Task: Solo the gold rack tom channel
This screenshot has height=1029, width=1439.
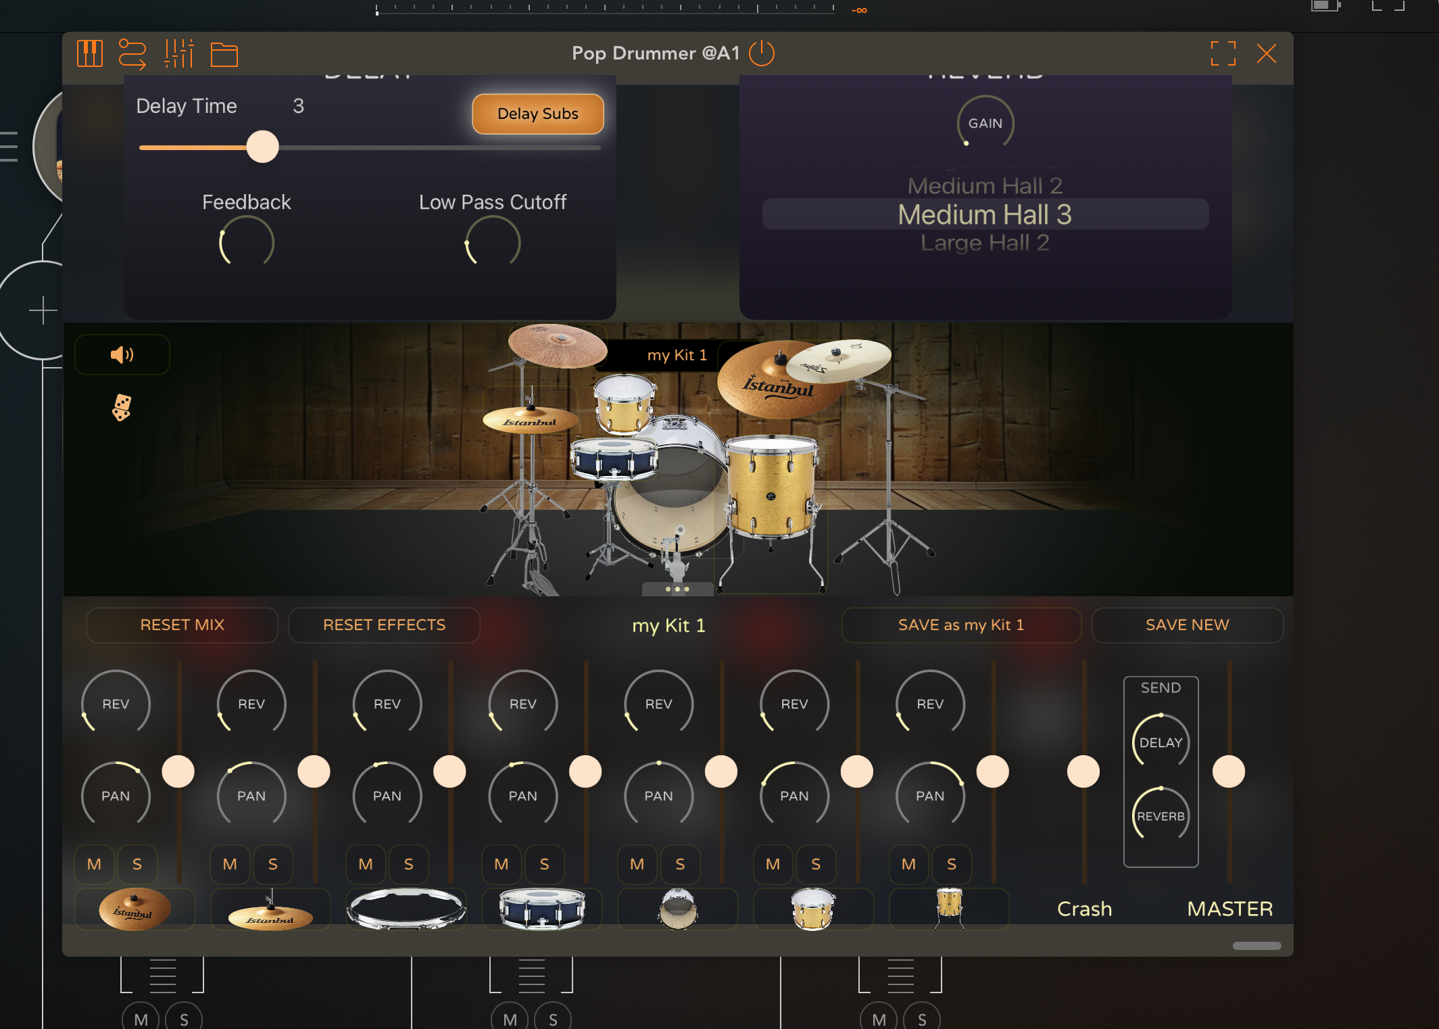Action: [816, 864]
